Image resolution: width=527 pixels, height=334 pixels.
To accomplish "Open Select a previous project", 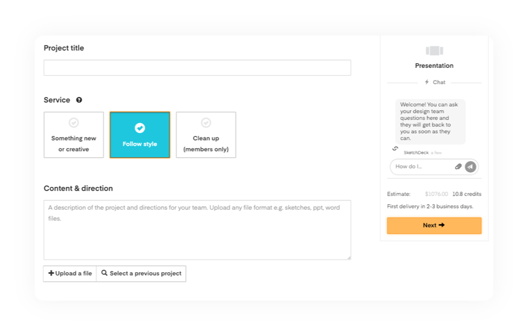I will (x=141, y=274).
